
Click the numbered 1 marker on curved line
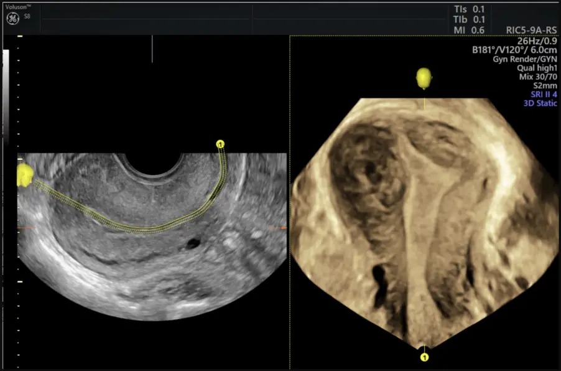tap(220, 144)
